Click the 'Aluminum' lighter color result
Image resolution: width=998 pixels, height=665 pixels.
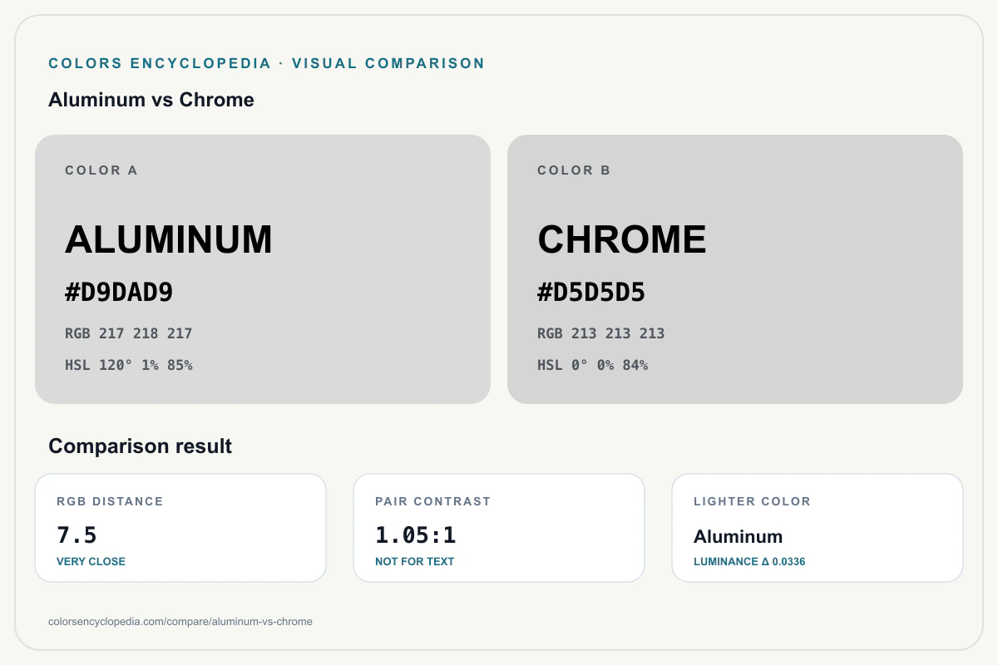click(x=739, y=536)
